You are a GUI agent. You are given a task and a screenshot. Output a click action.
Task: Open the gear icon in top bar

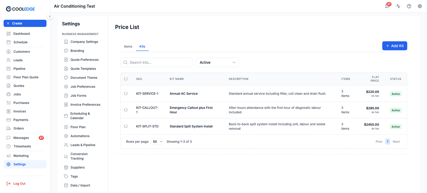[420, 6]
